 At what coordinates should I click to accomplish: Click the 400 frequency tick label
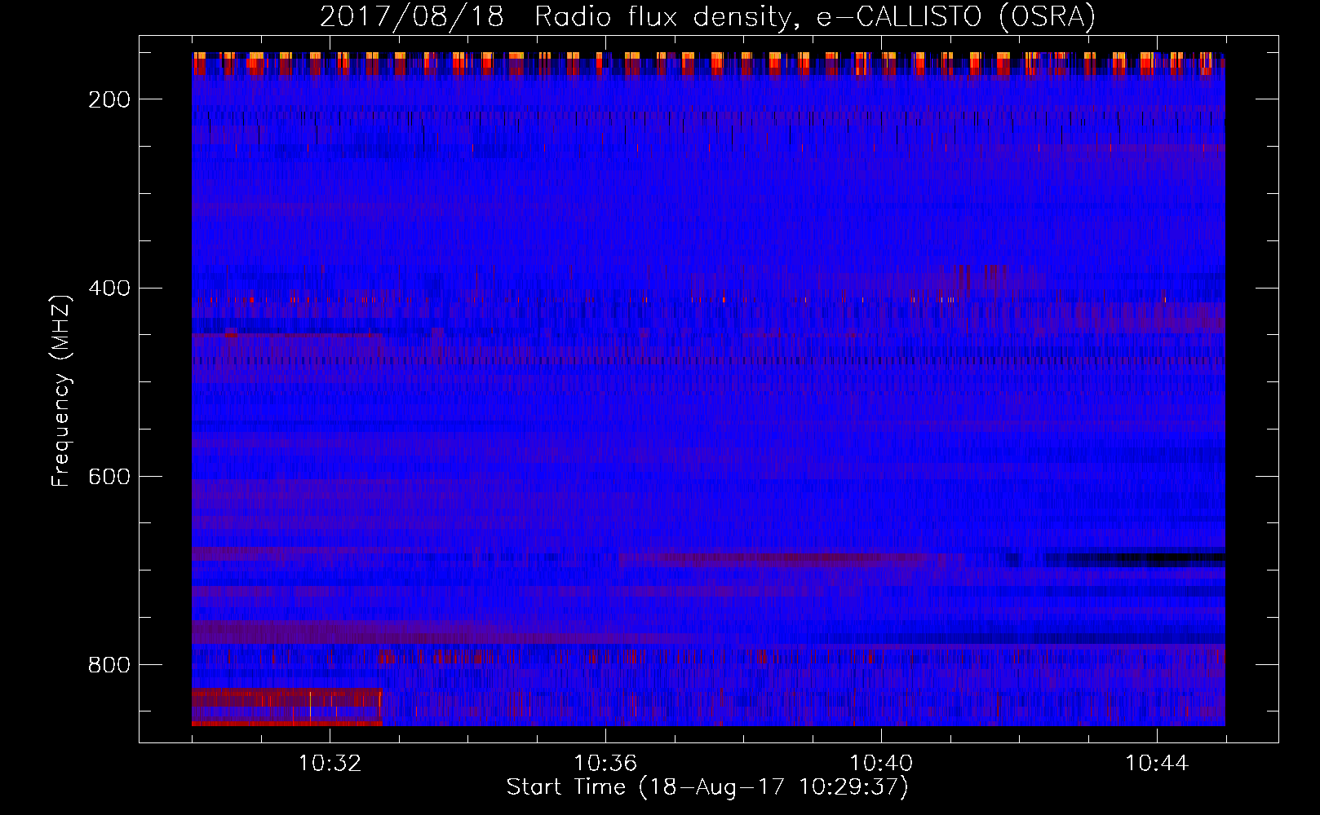(109, 289)
